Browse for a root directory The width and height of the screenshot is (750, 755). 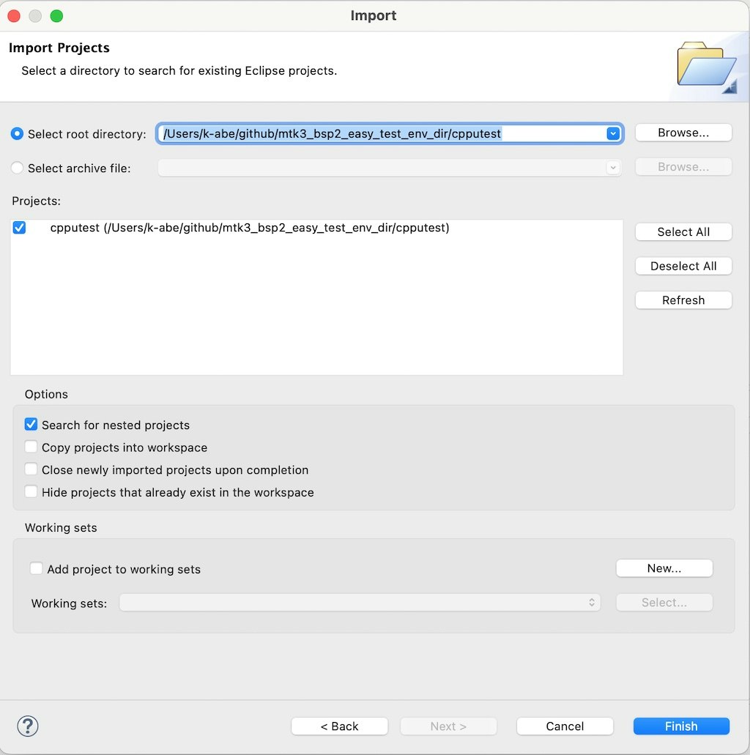click(683, 133)
